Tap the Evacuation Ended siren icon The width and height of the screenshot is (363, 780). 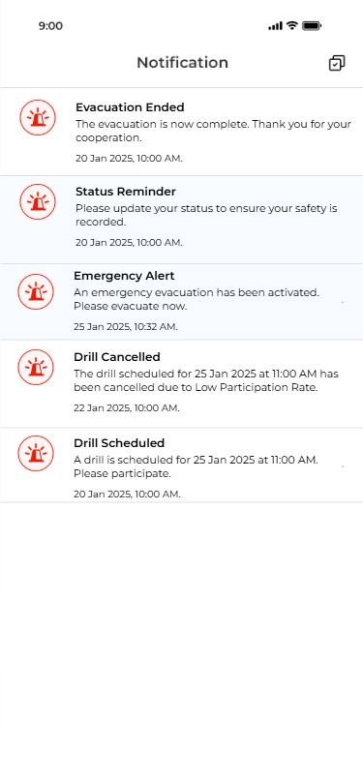pos(38,117)
